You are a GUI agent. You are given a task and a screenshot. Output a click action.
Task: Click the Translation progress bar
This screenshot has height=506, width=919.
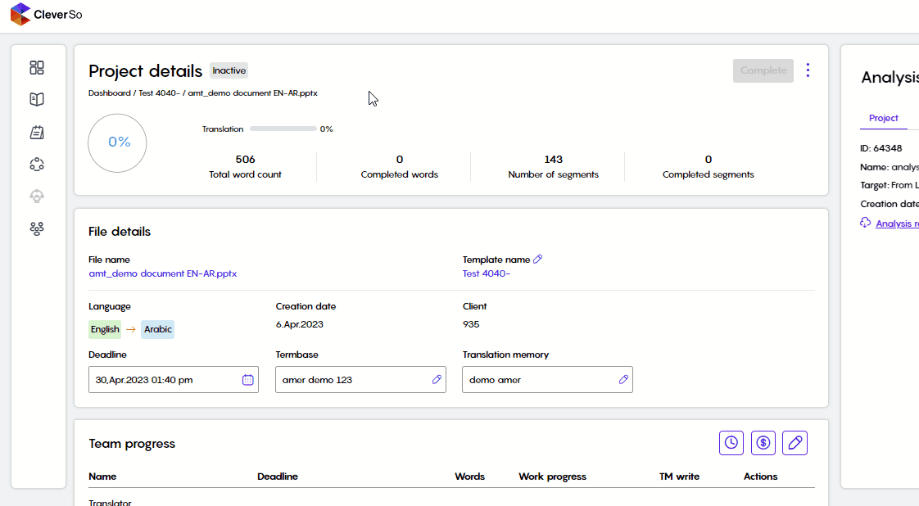[283, 129]
